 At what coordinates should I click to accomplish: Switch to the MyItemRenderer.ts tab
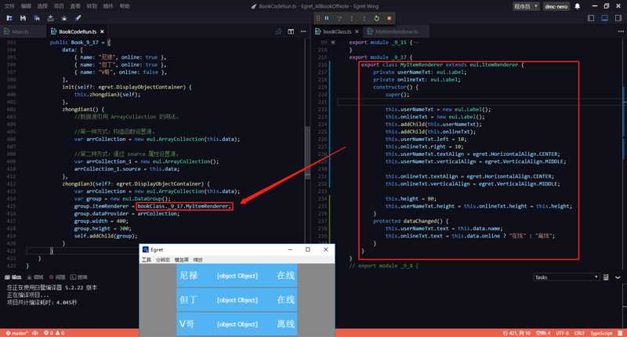tap(397, 31)
